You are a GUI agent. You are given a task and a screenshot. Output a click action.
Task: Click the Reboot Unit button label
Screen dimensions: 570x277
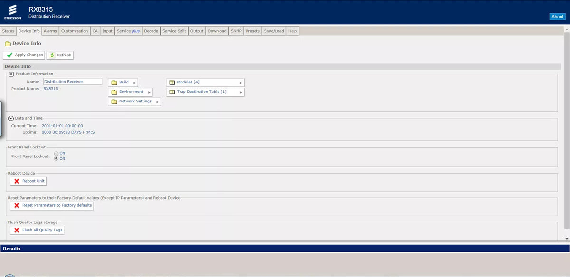point(33,181)
